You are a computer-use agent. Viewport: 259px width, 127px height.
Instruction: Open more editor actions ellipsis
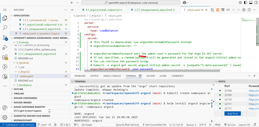(x=254, y=10)
